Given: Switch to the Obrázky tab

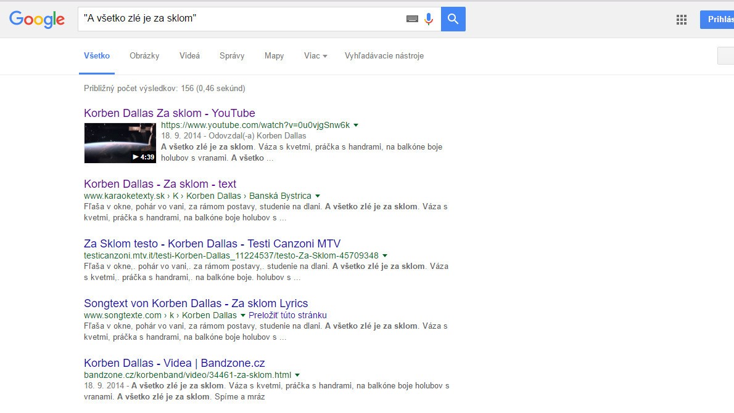Looking at the screenshot, I should [x=144, y=56].
